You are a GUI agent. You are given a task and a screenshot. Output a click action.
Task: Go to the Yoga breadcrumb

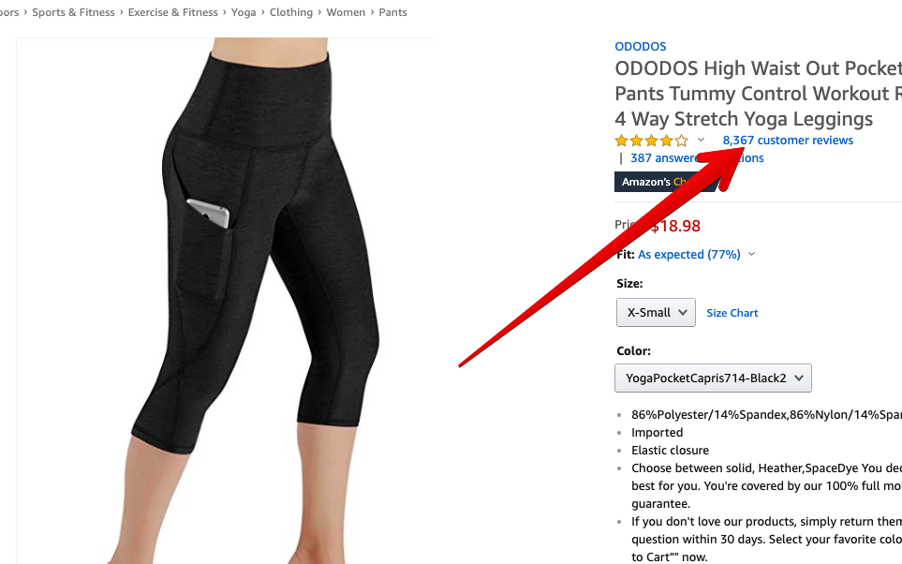coord(244,12)
